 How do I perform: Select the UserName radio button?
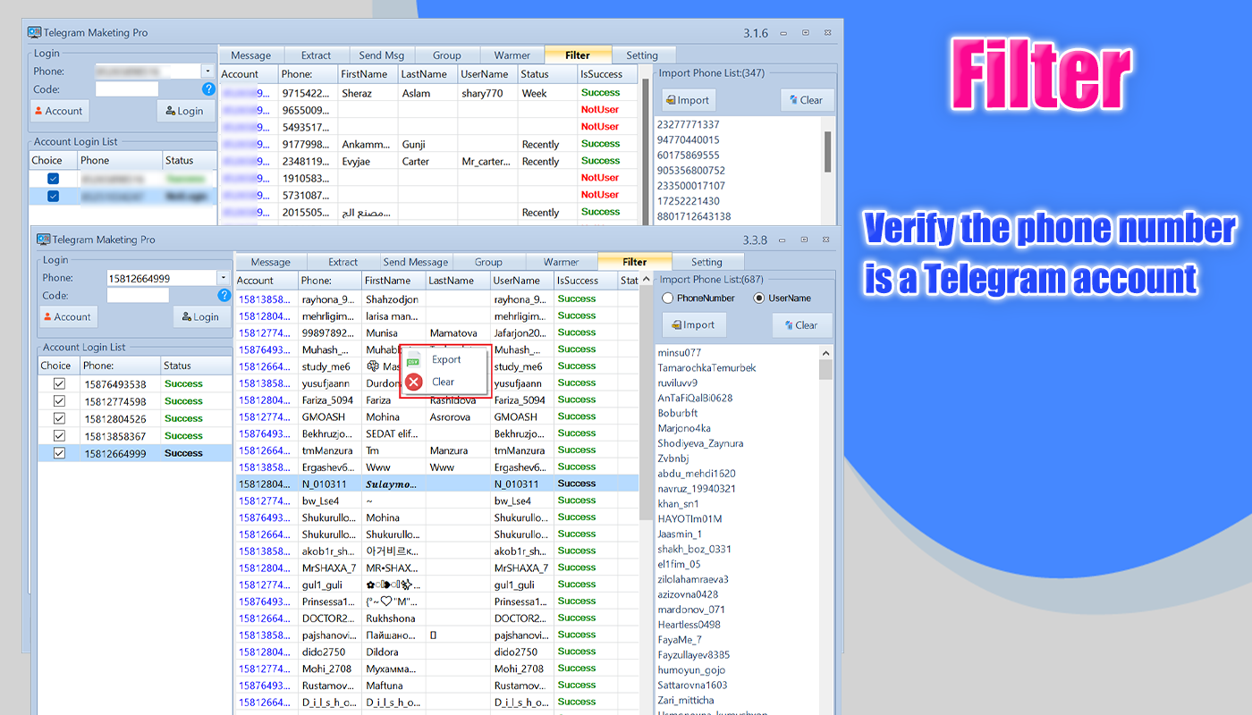[x=759, y=298]
